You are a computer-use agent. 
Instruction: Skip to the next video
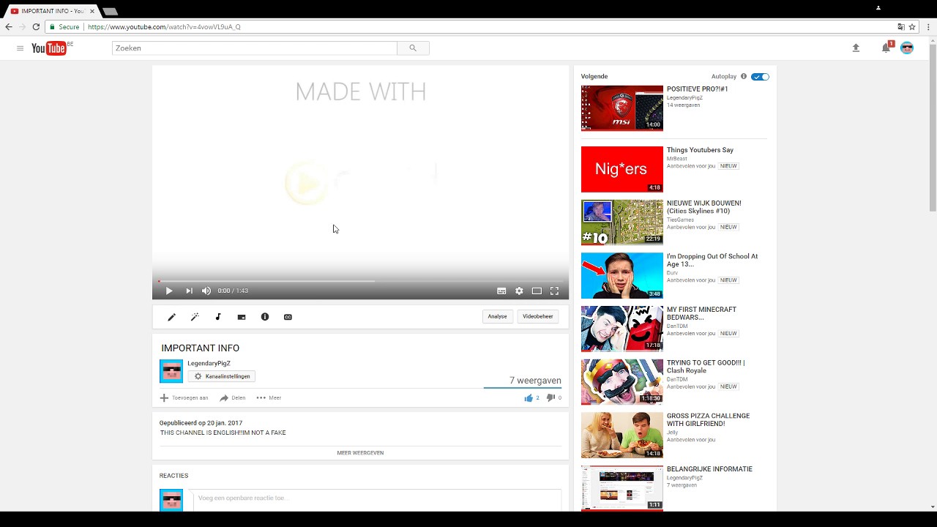point(189,291)
